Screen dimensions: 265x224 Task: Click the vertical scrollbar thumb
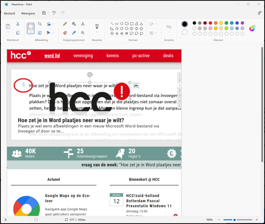262,104
